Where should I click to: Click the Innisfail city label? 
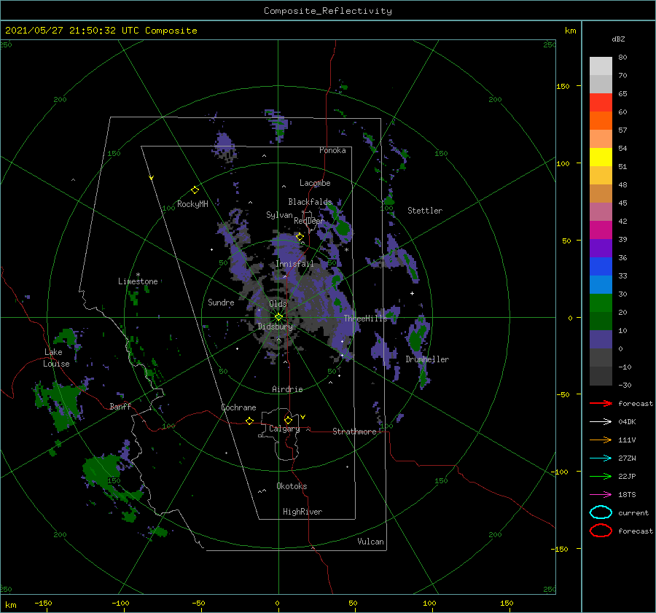(x=294, y=264)
